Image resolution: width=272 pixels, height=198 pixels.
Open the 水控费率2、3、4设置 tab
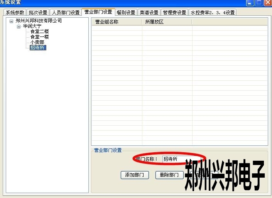pyautogui.click(x=213, y=12)
